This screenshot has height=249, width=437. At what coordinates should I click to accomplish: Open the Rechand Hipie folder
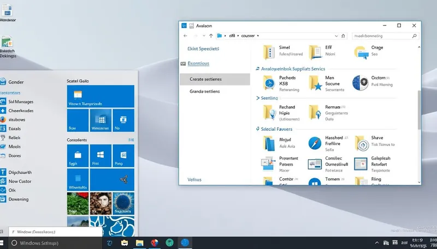268,112
